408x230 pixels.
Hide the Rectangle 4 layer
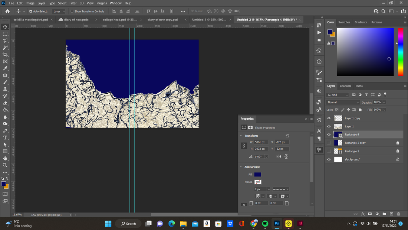(329, 135)
